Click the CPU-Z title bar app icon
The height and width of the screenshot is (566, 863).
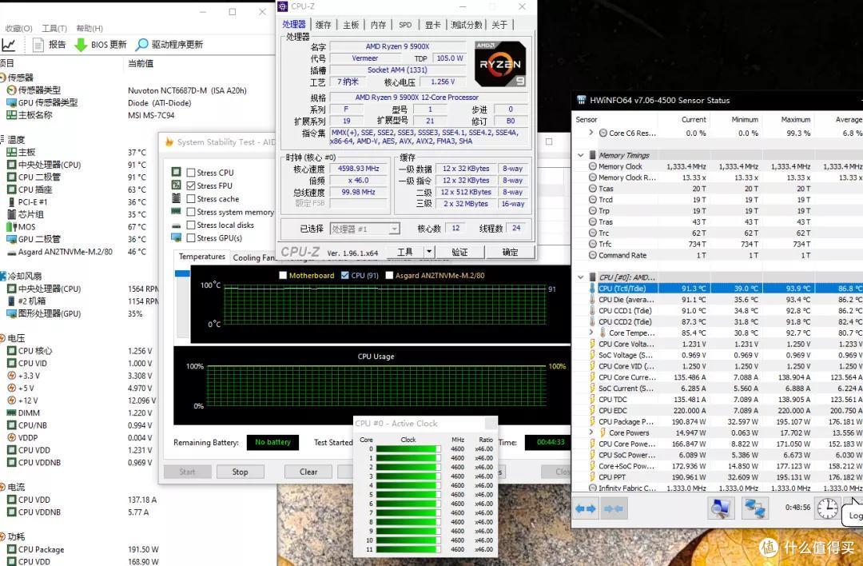[x=283, y=6]
